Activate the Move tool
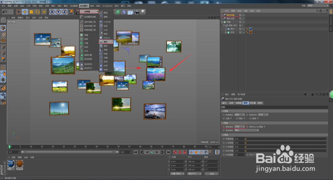 coord(25,12)
